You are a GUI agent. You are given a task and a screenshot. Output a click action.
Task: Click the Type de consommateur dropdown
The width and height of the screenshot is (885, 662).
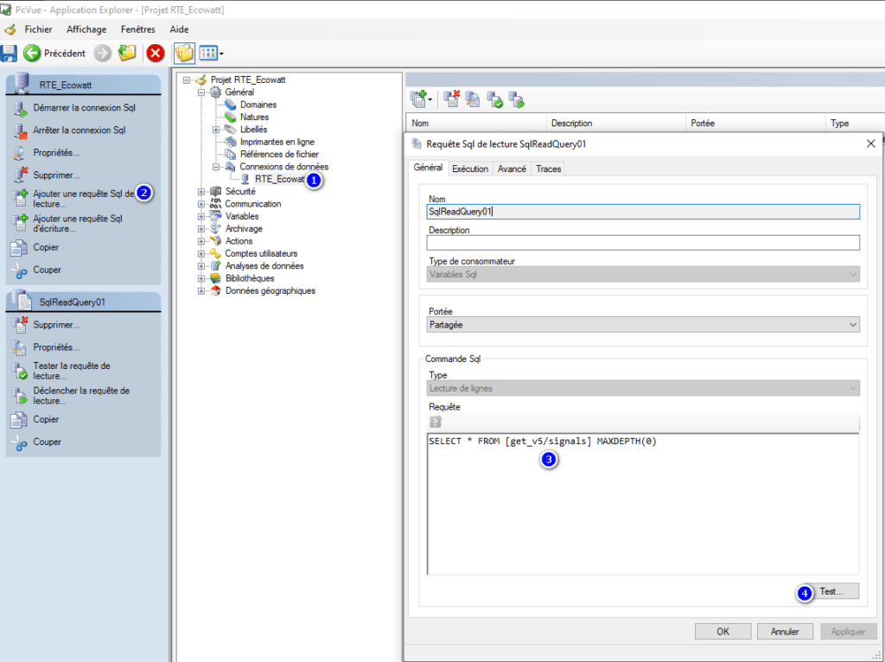point(643,274)
